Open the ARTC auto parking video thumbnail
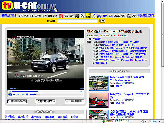Image resolution: width=164 pixels, height=123 pixels. (x=99, y=114)
